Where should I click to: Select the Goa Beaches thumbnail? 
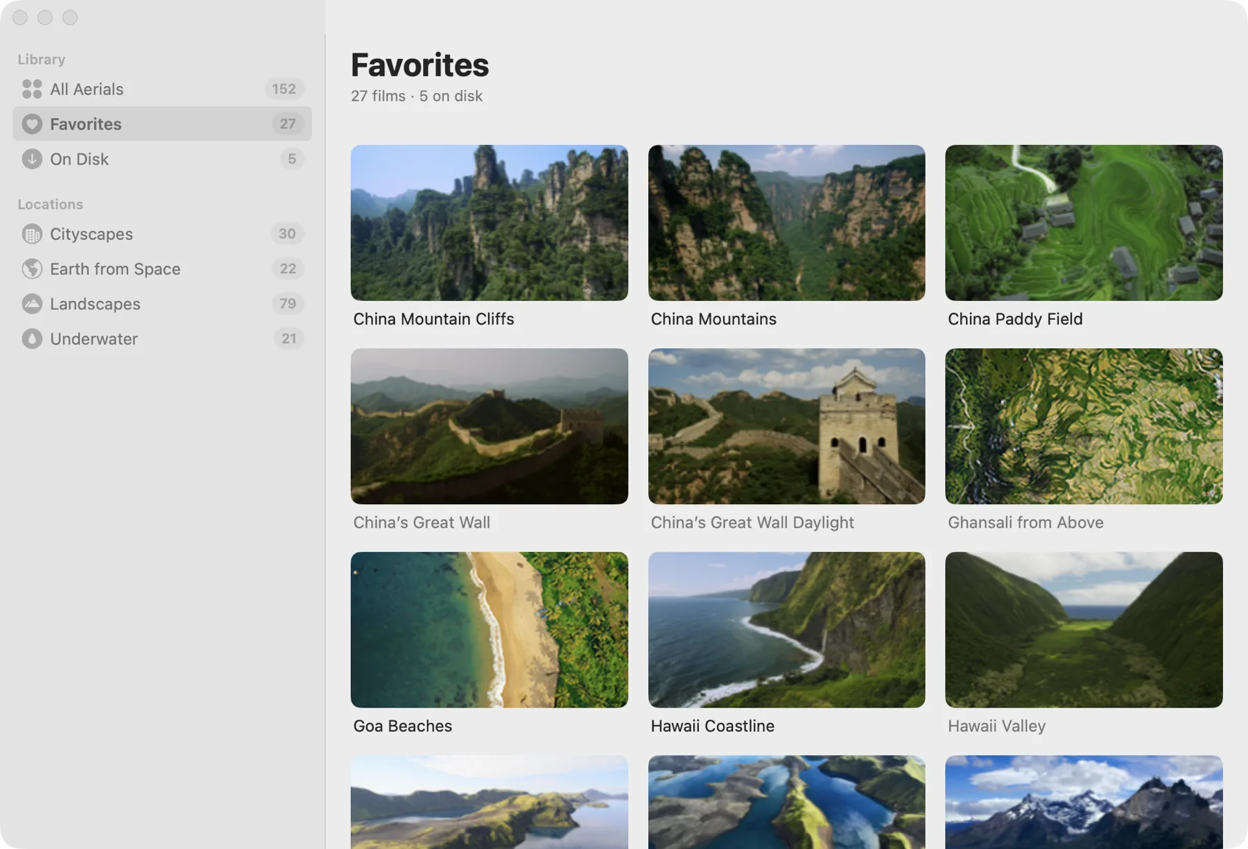489,630
